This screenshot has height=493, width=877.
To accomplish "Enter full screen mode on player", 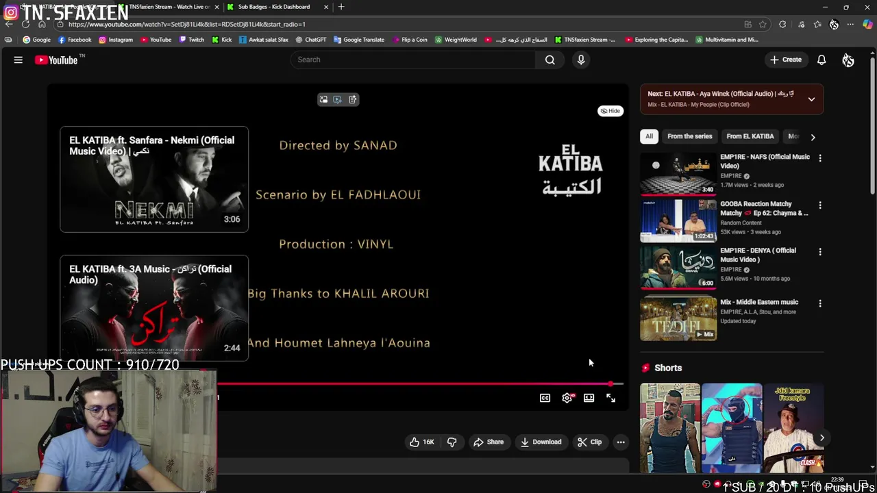I will click(610, 398).
